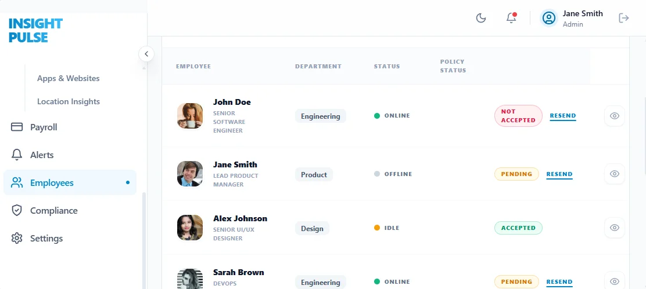Click Senior Software Engineer job title
The height and width of the screenshot is (289, 646).
click(x=229, y=122)
